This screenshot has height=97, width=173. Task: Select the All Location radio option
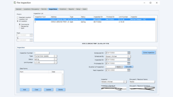click(18, 21)
